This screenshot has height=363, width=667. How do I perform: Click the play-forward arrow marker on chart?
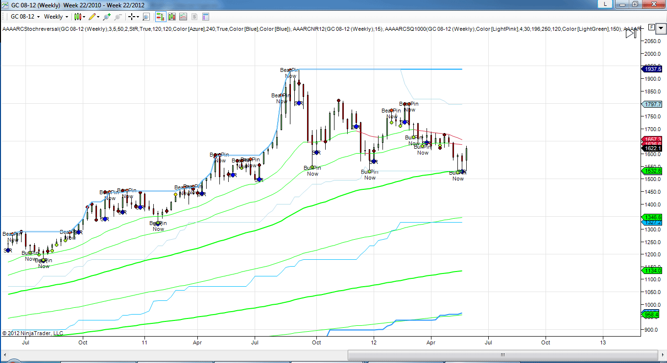tap(631, 34)
